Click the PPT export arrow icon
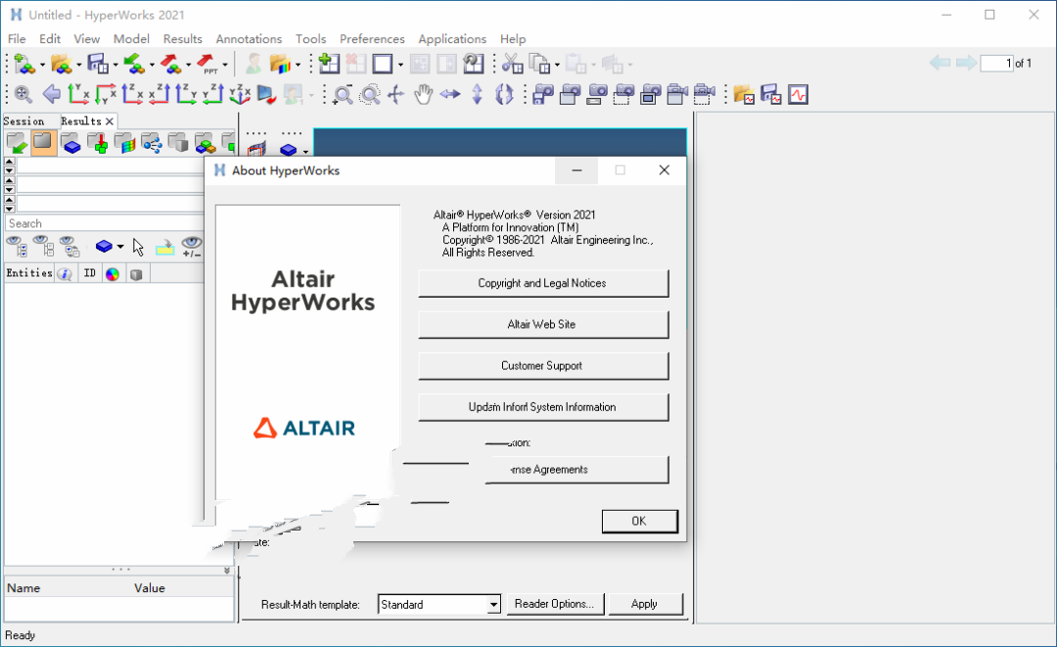The height and width of the screenshot is (647, 1057). click(x=207, y=64)
